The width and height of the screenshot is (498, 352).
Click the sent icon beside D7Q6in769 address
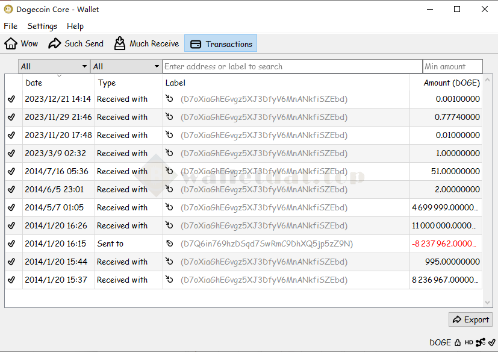(170, 244)
